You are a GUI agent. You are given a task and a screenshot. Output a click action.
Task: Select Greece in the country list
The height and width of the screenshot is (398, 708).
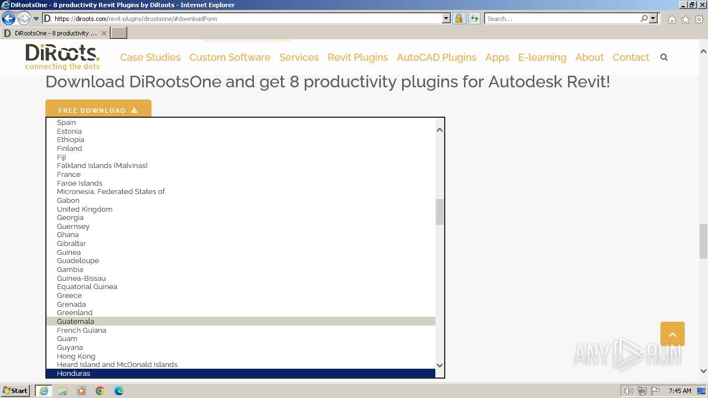click(241, 295)
